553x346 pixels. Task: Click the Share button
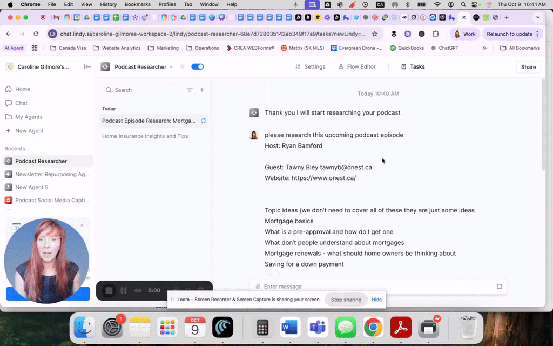(x=528, y=67)
